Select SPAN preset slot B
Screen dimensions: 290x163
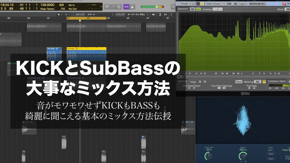point(205,3)
